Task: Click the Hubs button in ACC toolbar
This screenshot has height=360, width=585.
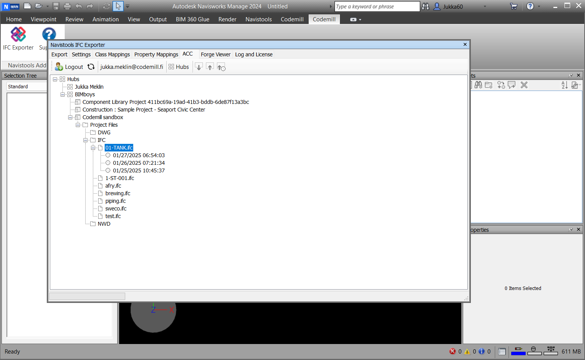Action: pyautogui.click(x=179, y=67)
